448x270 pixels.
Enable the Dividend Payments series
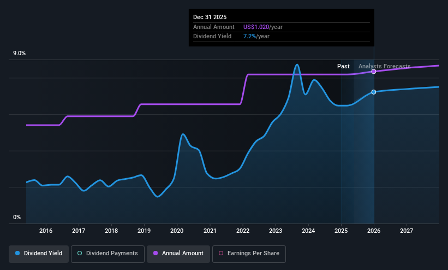[107, 254]
